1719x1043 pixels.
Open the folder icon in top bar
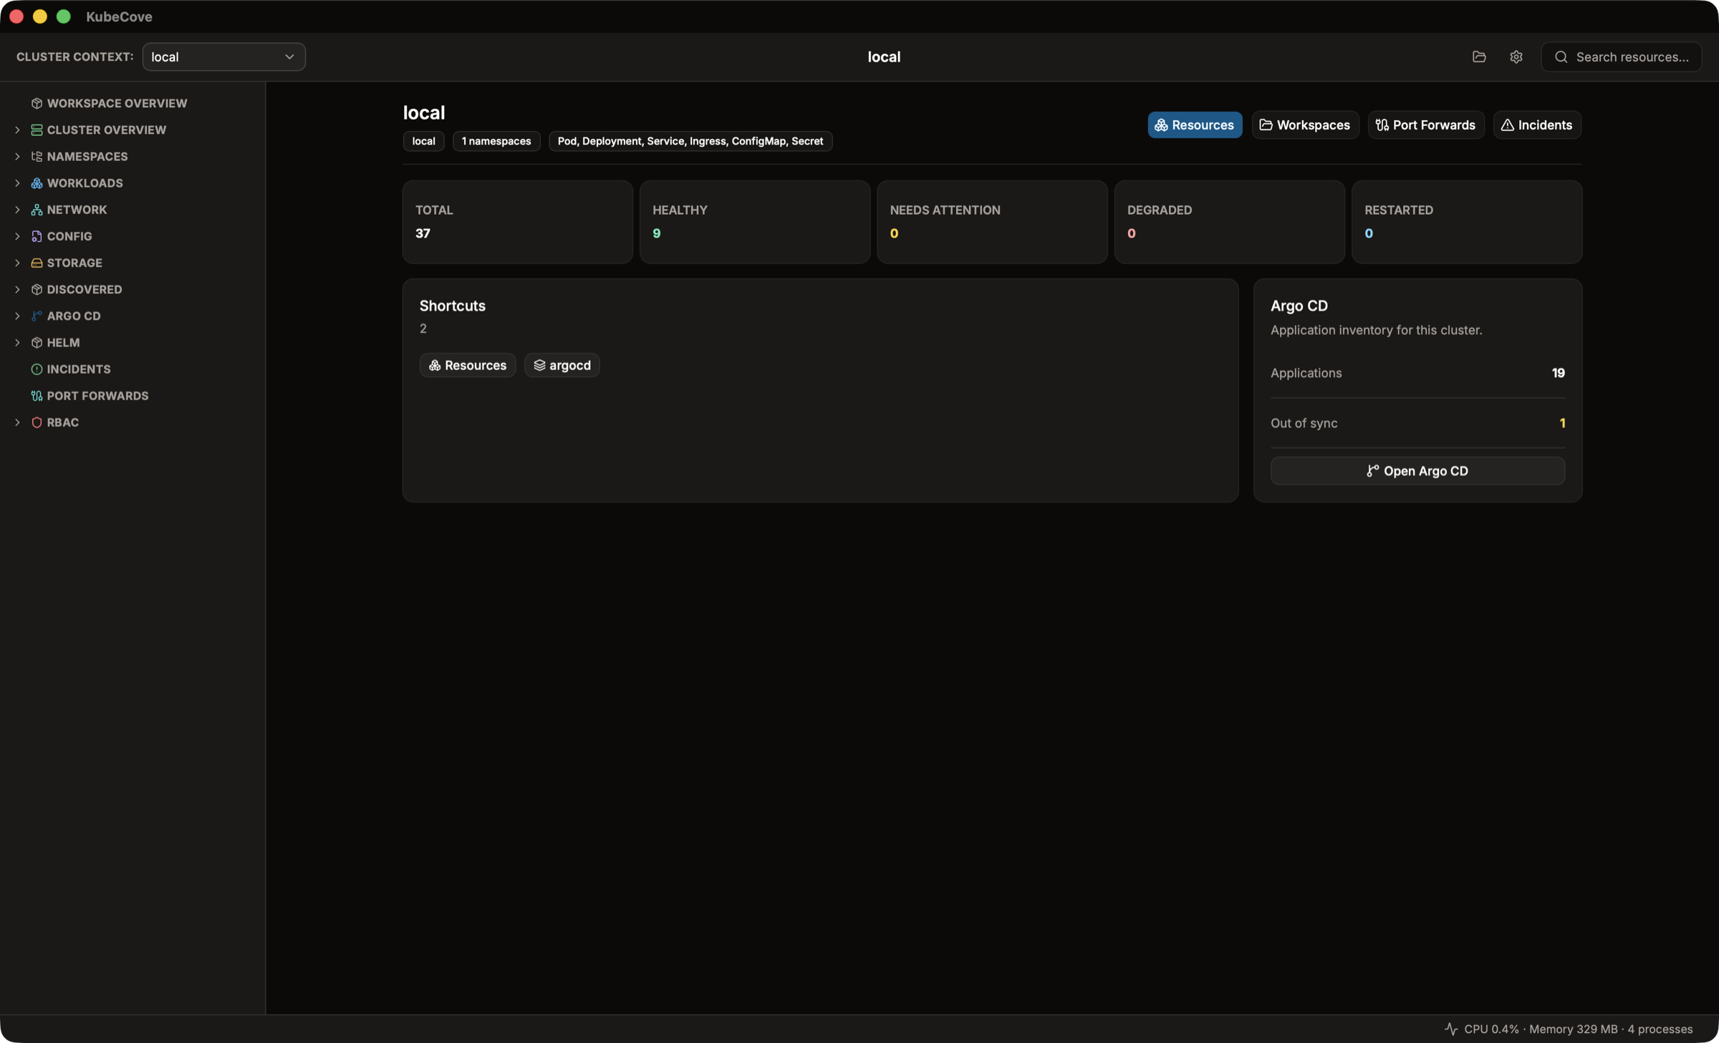[x=1479, y=57]
